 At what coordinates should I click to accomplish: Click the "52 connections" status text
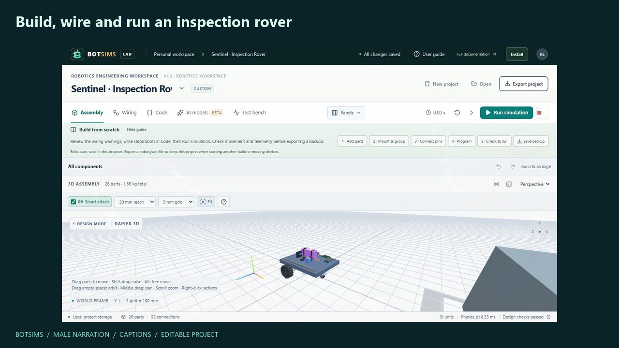(x=165, y=317)
